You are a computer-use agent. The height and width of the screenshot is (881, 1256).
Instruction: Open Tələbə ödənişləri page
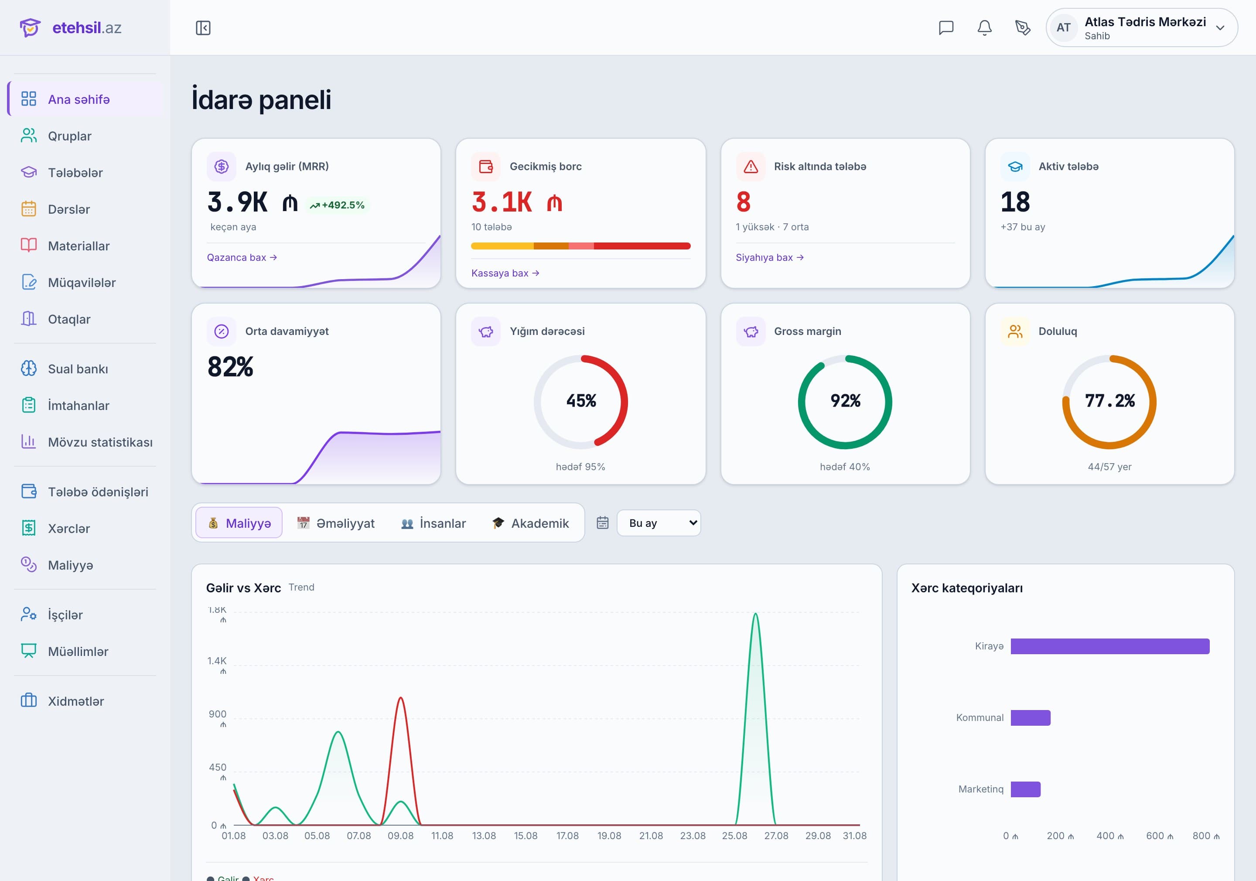(x=85, y=492)
